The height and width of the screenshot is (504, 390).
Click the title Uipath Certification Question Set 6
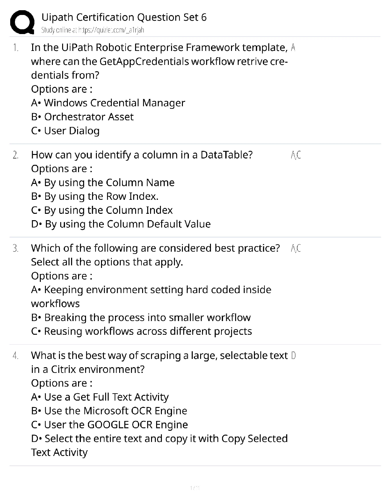click(x=124, y=17)
